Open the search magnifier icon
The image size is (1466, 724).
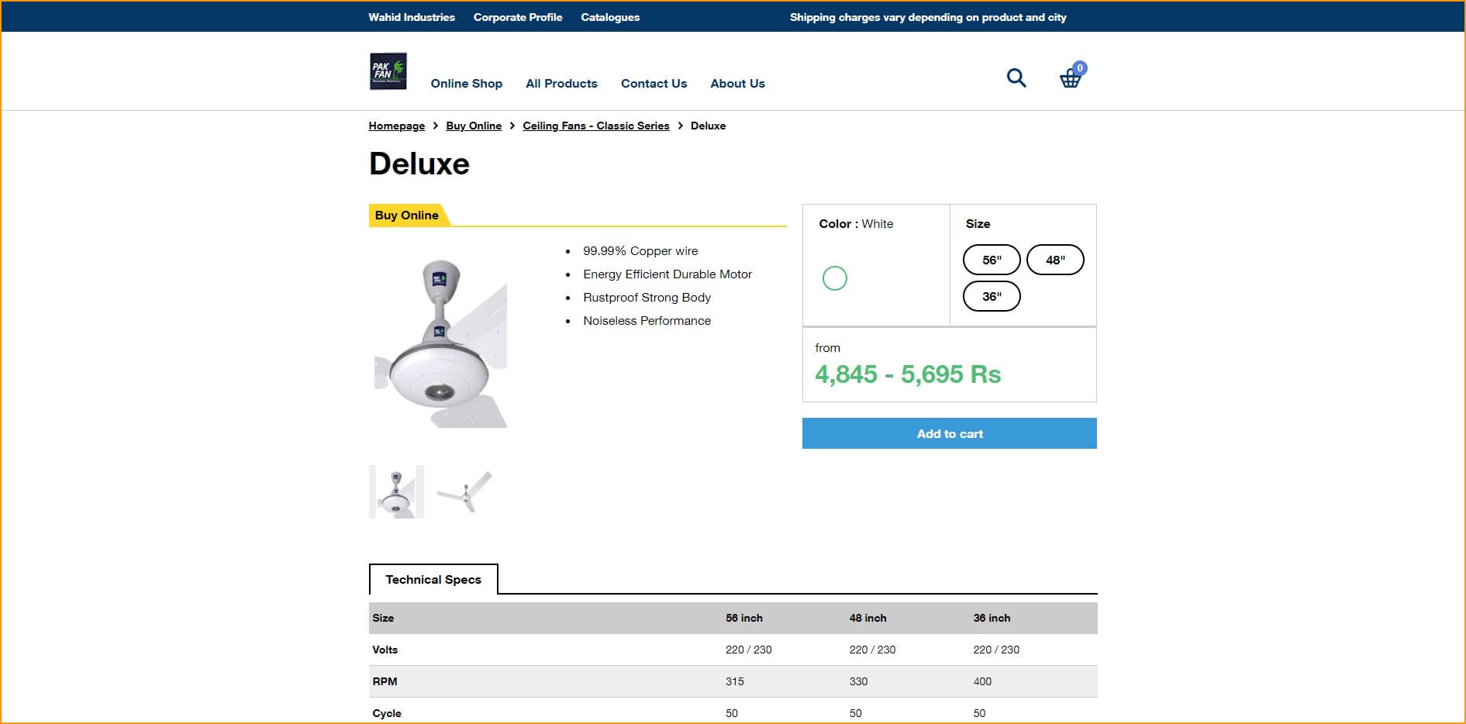[1016, 78]
